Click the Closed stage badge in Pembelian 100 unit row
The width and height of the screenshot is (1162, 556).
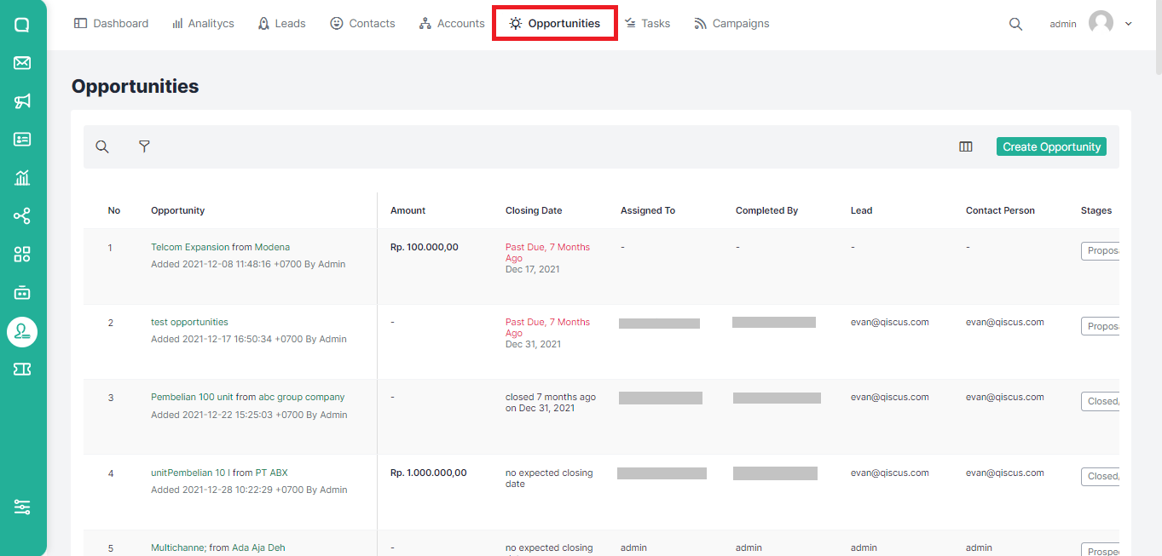1100,401
